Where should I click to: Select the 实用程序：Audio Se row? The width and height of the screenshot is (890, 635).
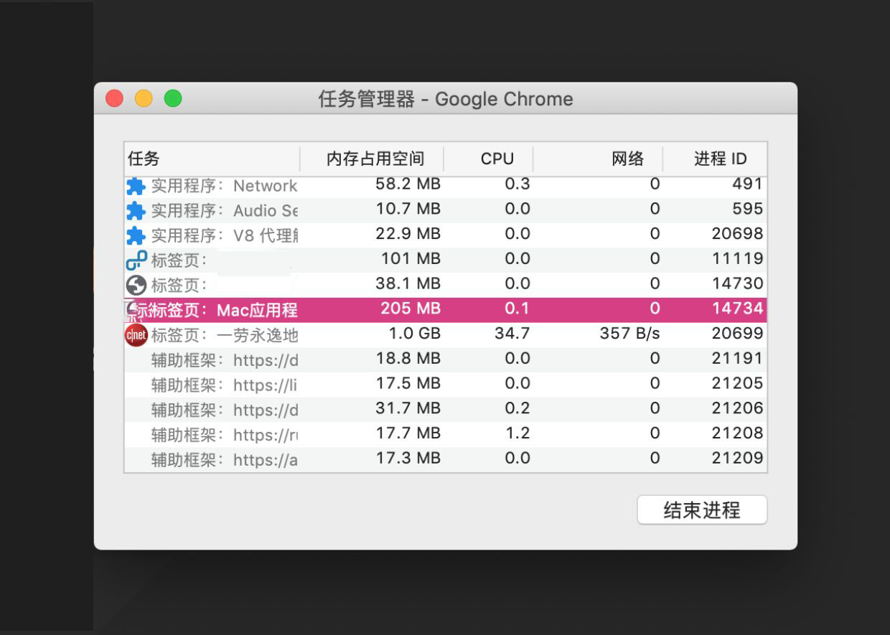tap(446, 210)
